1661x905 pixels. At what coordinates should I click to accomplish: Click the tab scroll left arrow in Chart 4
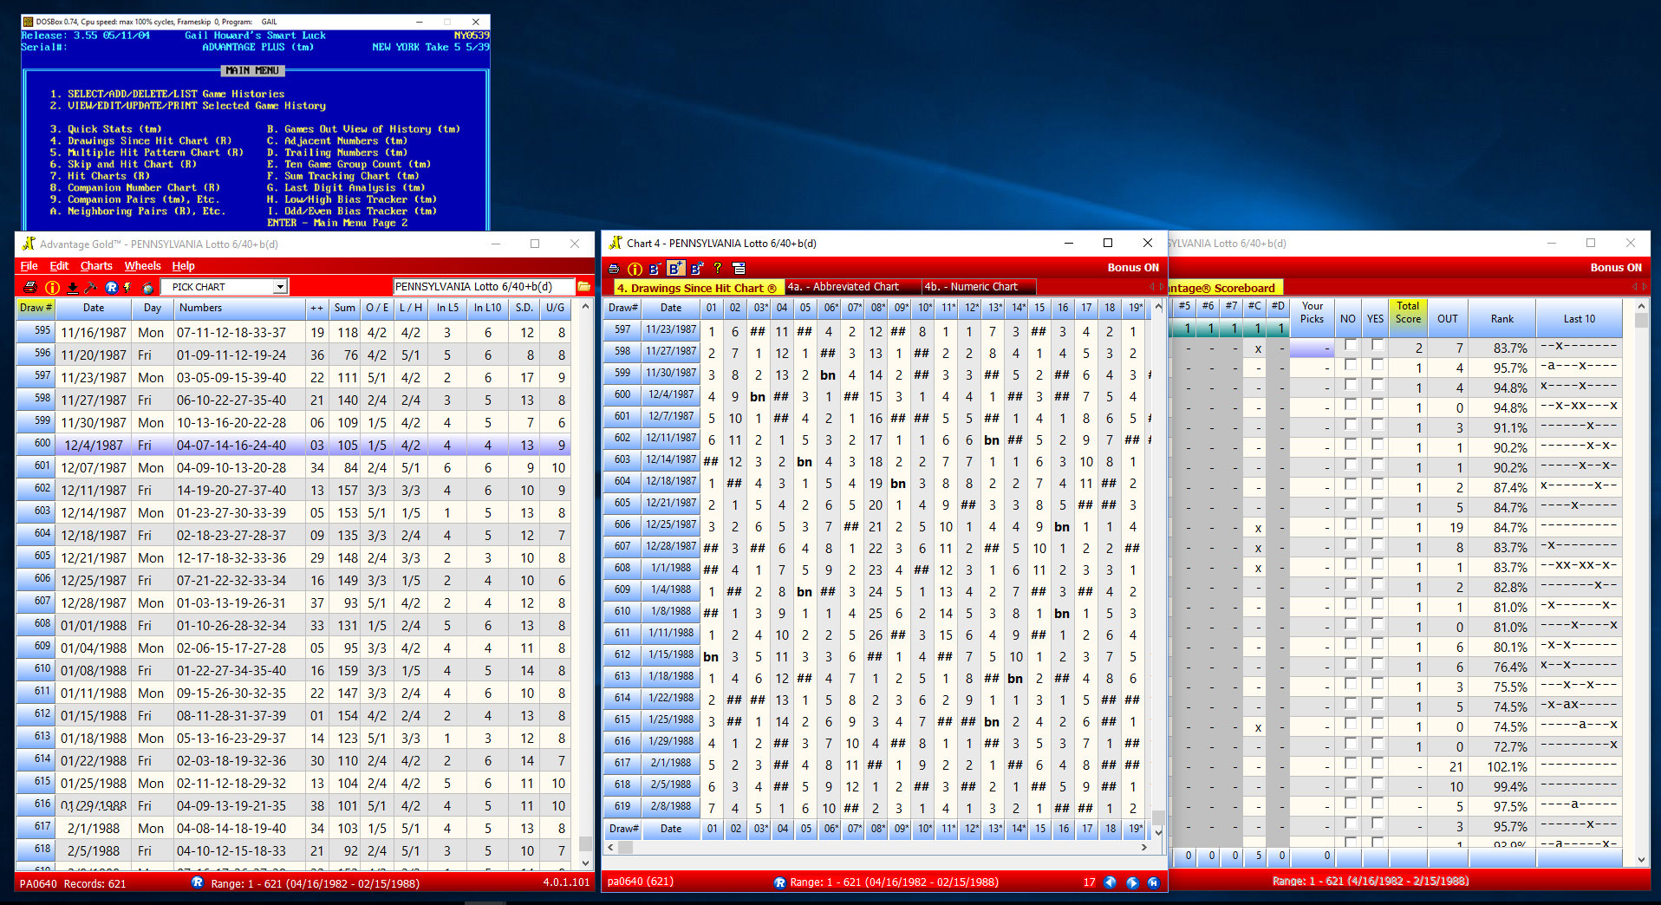(1152, 287)
